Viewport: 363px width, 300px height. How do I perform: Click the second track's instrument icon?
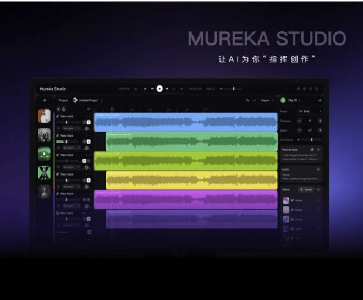[x=58, y=135]
